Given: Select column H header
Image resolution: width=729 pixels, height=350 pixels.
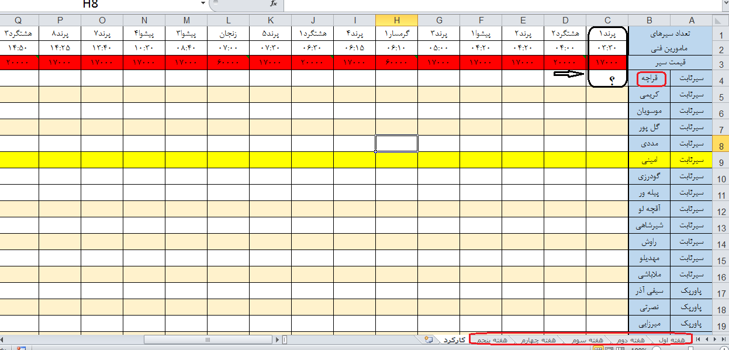Looking at the screenshot, I should coord(396,20).
